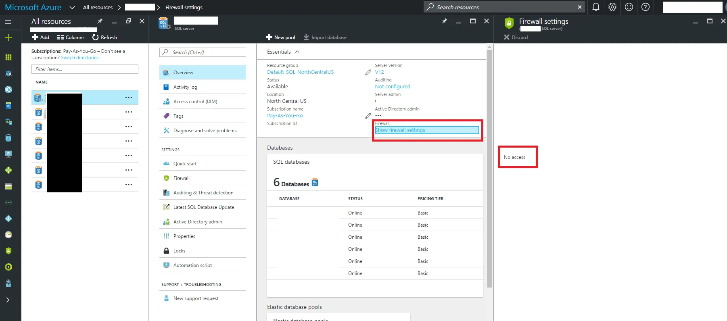Click the server menu Search (Ctrl+/) box
The height and width of the screenshot is (321, 727).
coord(203,52)
